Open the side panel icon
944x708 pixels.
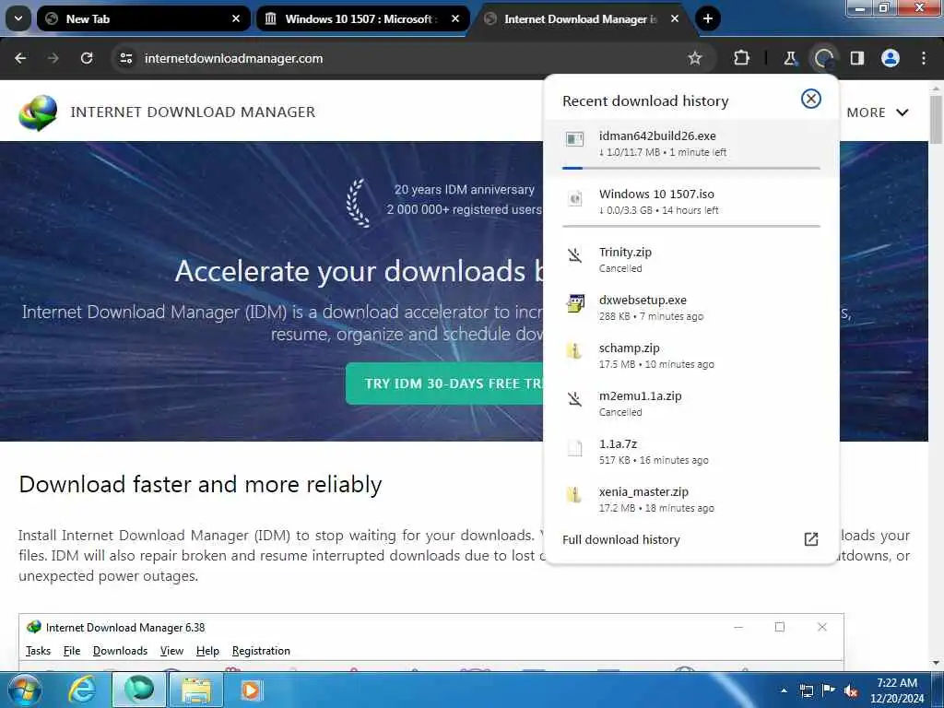856,58
